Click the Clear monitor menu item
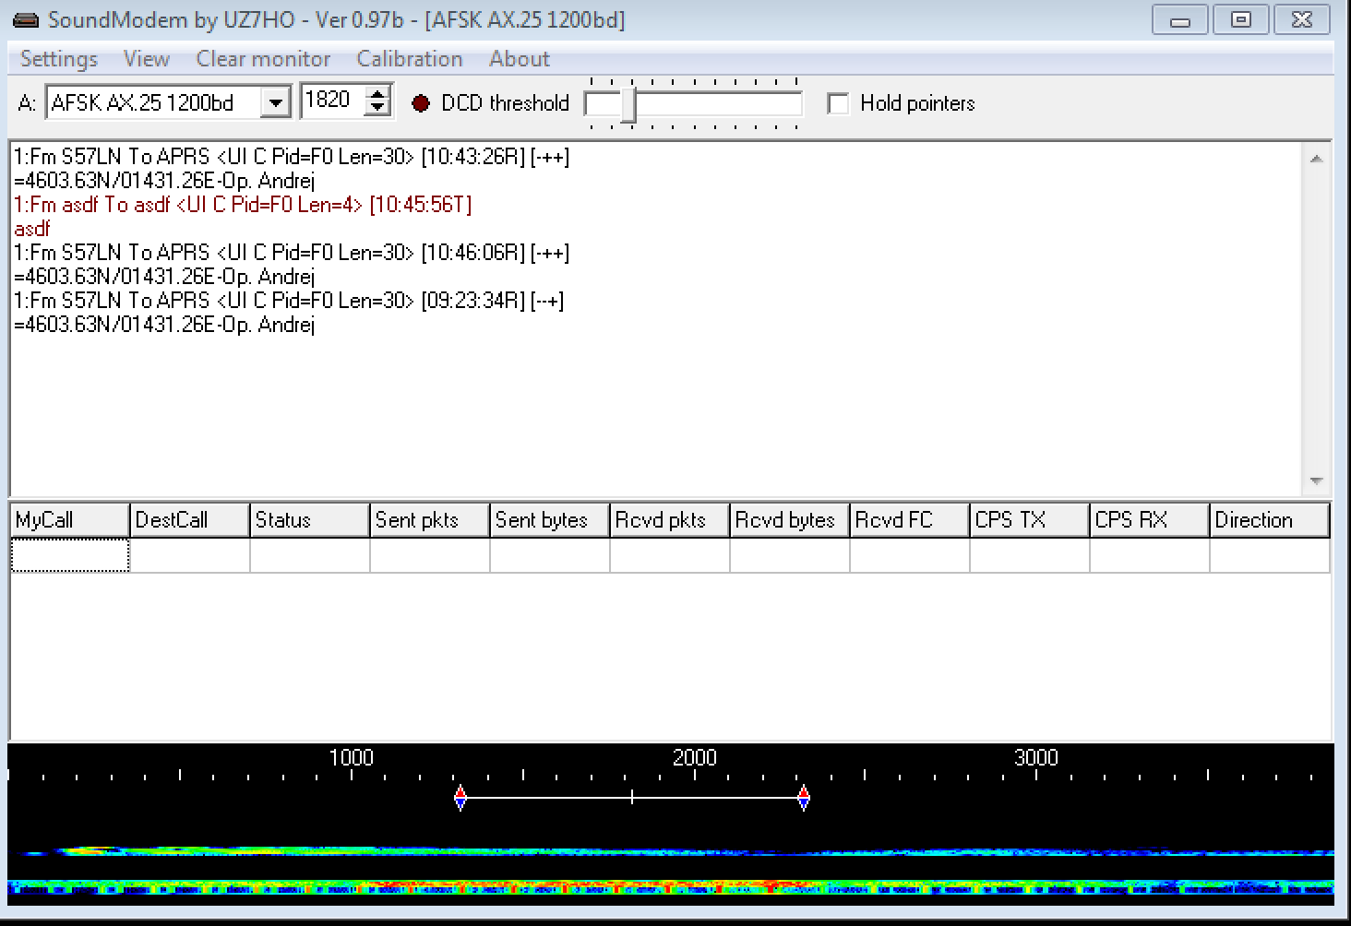This screenshot has height=926, width=1351. coord(263,59)
